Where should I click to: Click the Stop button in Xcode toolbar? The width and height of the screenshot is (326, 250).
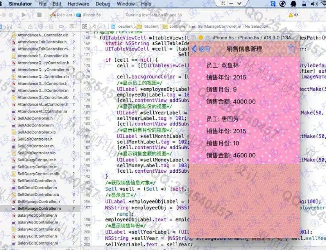pos(39,15)
